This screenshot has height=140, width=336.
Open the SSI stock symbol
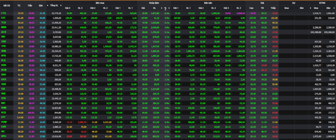pyautogui.click(x=3, y=89)
